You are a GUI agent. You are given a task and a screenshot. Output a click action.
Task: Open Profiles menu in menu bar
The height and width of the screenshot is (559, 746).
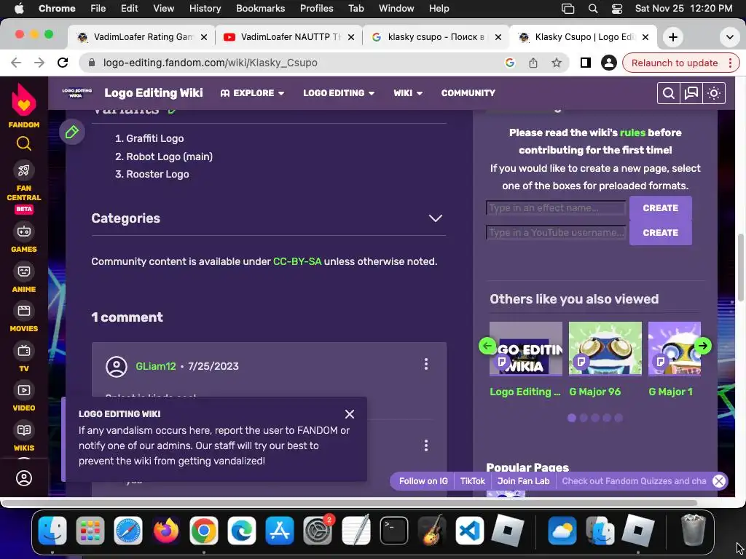coord(316,9)
